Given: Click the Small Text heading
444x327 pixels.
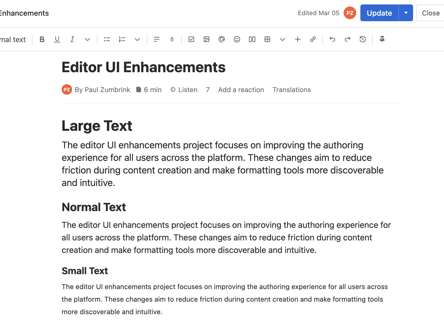Looking at the screenshot, I should 85,271.
